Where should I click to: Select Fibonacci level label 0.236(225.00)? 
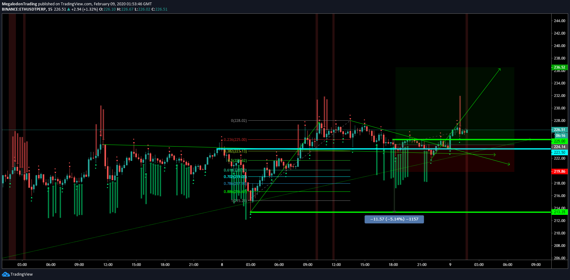(x=235, y=140)
